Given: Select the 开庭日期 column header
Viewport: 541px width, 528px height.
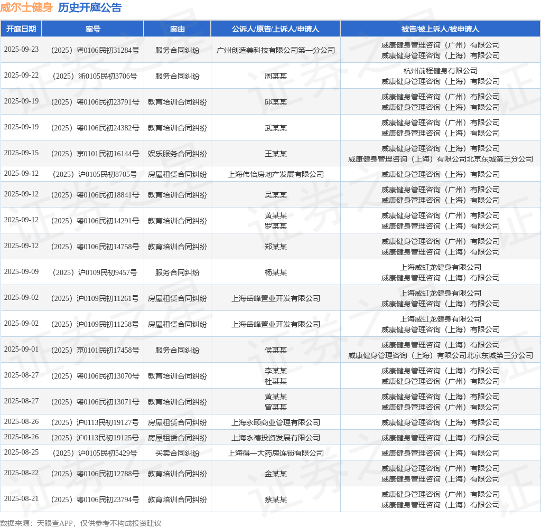Looking at the screenshot, I should pyautogui.click(x=21, y=29).
